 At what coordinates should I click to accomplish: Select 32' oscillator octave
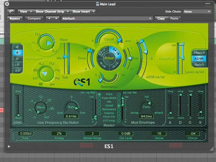17,71
